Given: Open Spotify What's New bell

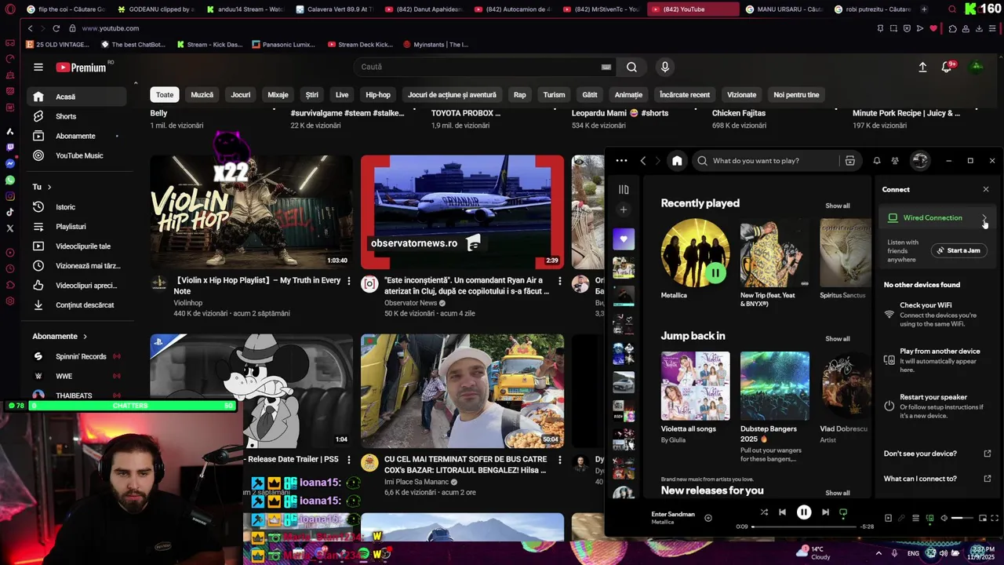Looking at the screenshot, I should coord(877,161).
